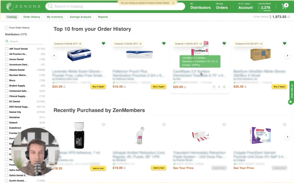
Task: Favorite the Ultrapak Retraction Cord heart
Action: click(164, 125)
